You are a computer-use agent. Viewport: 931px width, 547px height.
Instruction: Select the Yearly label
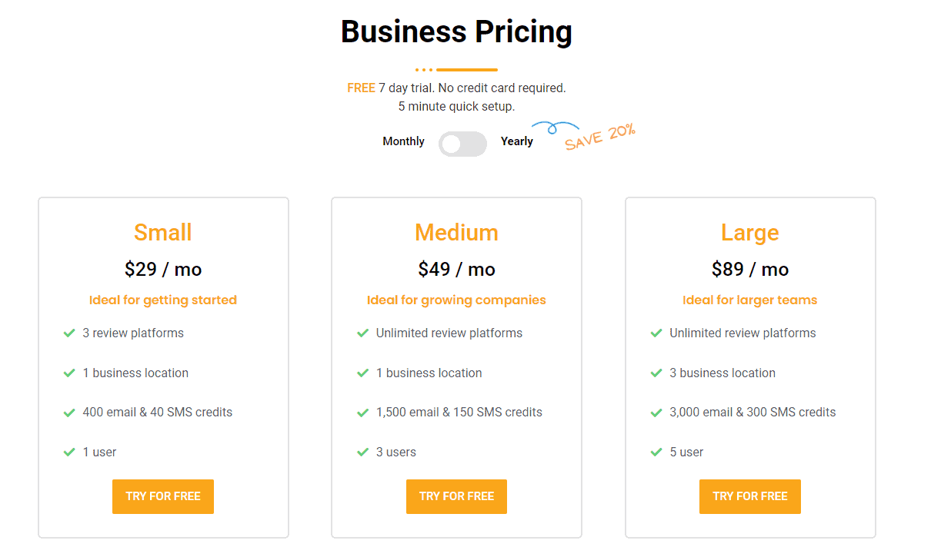(516, 141)
